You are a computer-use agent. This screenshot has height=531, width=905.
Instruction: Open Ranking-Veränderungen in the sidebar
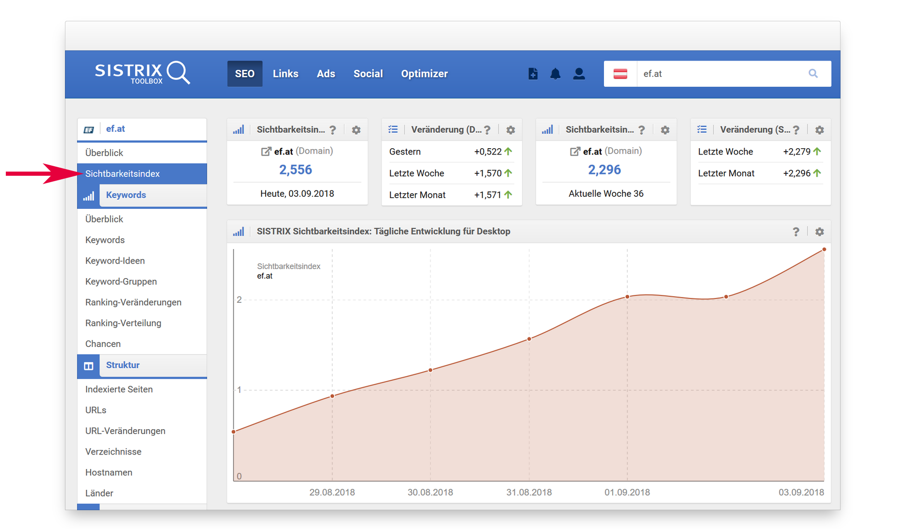point(133,302)
